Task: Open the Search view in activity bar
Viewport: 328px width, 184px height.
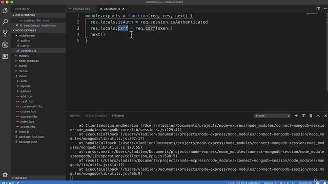Action: pyautogui.click(x=5, y=21)
